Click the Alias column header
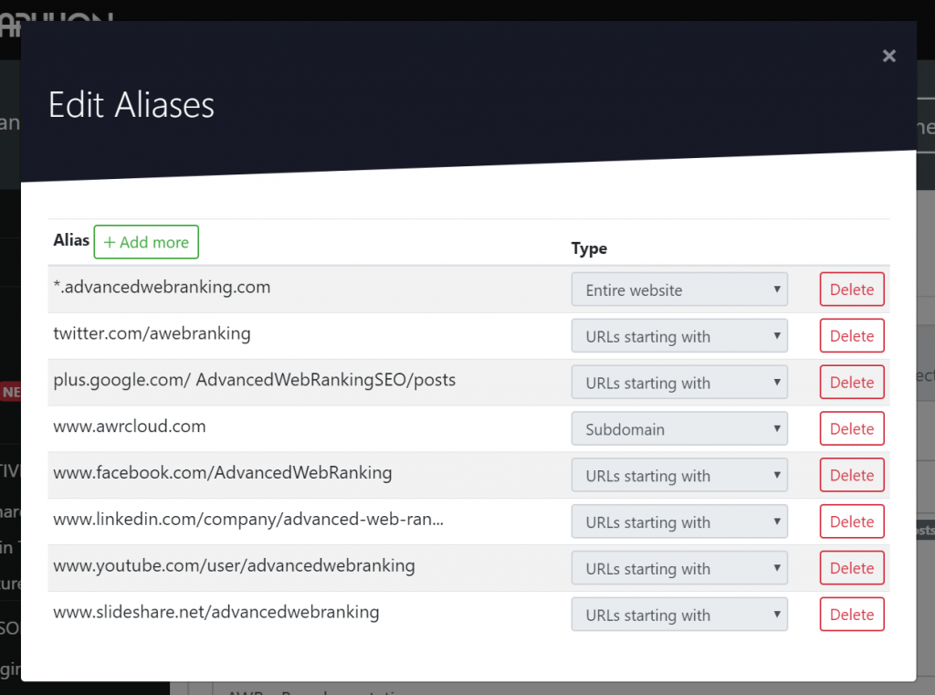Viewport: 935px width, 695px height. click(x=71, y=240)
